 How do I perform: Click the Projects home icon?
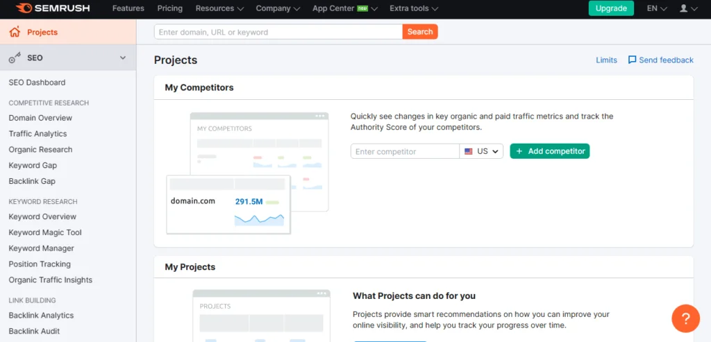pos(15,32)
